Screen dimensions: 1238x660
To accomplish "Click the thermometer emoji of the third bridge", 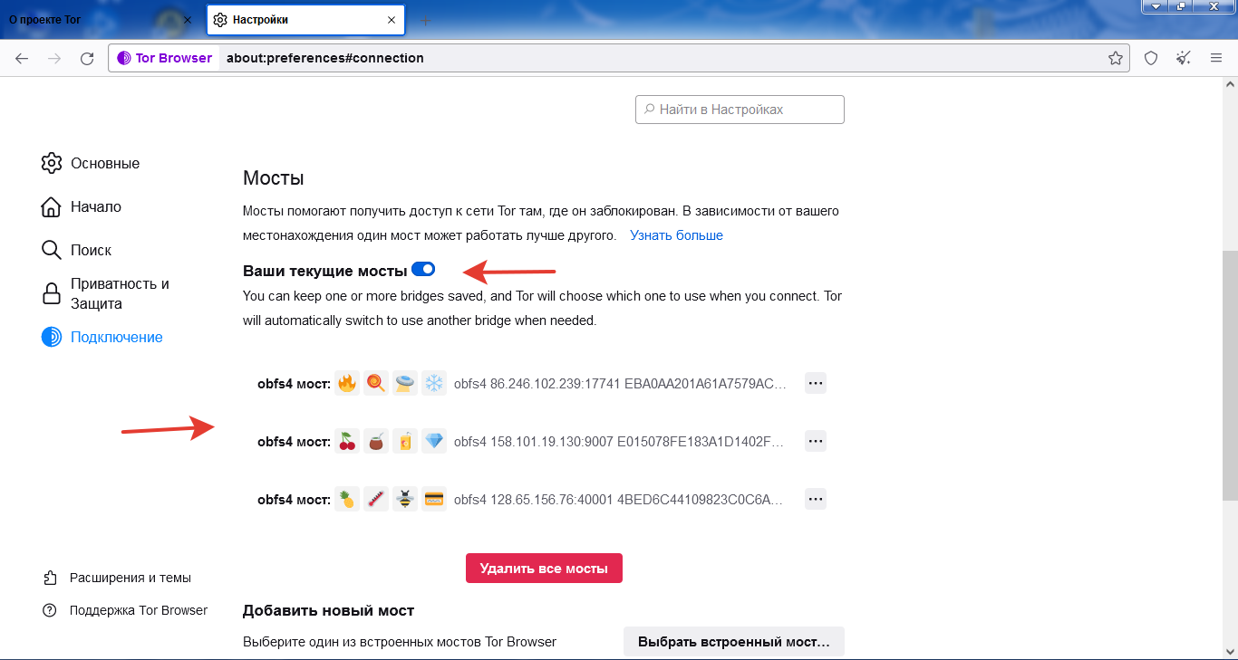I will pos(376,499).
